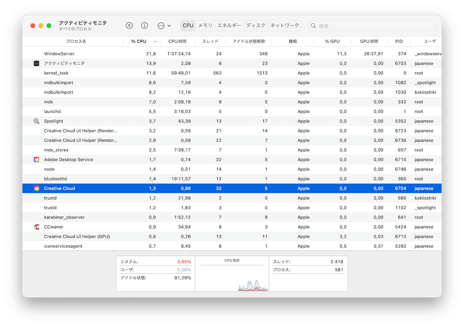Click the search magnifier icon
The width and height of the screenshot is (464, 327).
pyautogui.click(x=313, y=26)
